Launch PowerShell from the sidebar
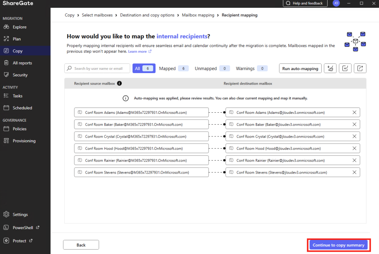The width and height of the screenshot is (379, 254). point(23,228)
